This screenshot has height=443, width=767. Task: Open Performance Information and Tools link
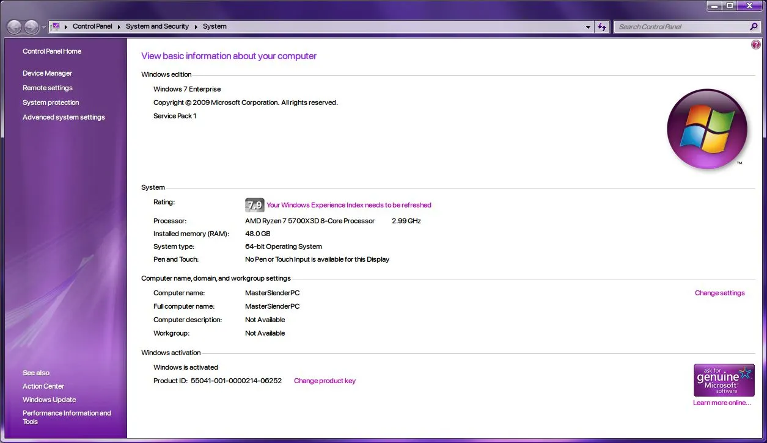pos(67,417)
